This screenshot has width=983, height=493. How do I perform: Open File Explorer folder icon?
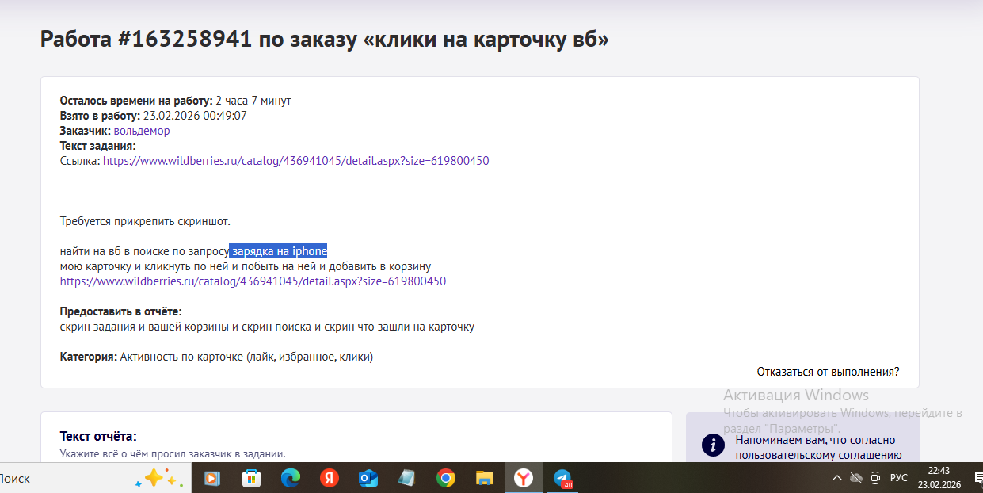tap(485, 478)
